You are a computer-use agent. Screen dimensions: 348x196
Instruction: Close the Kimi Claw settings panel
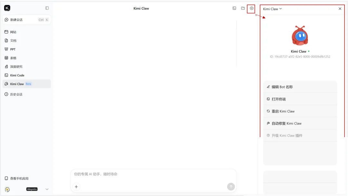[340, 9]
